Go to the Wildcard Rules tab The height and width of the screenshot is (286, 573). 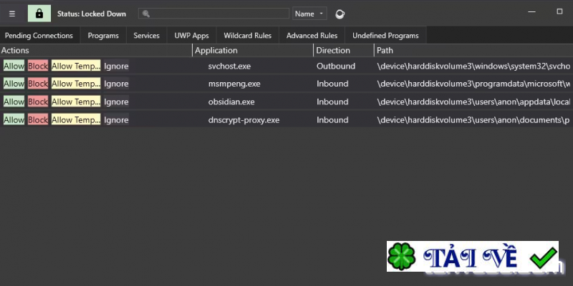(x=248, y=35)
